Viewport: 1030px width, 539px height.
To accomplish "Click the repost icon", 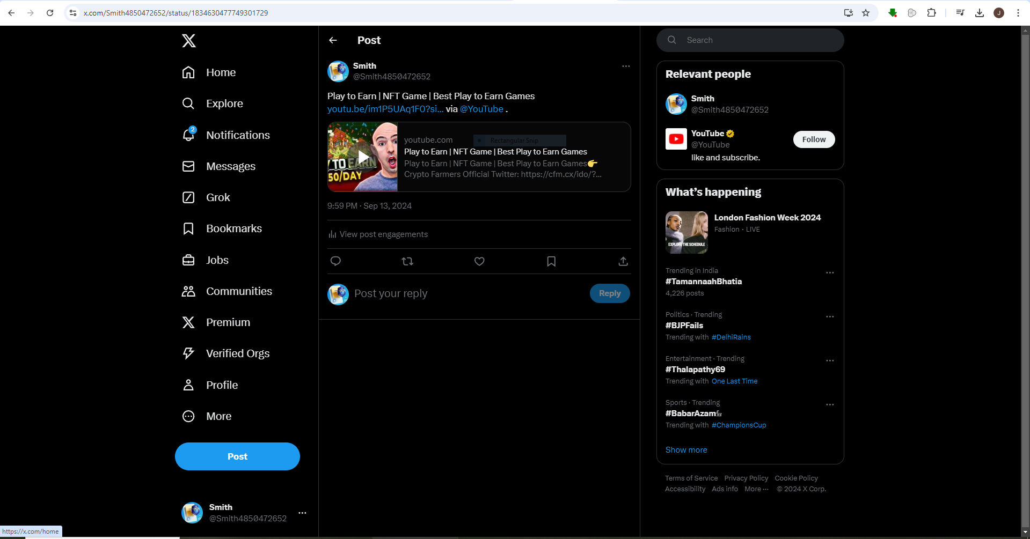I will coord(407,261).
